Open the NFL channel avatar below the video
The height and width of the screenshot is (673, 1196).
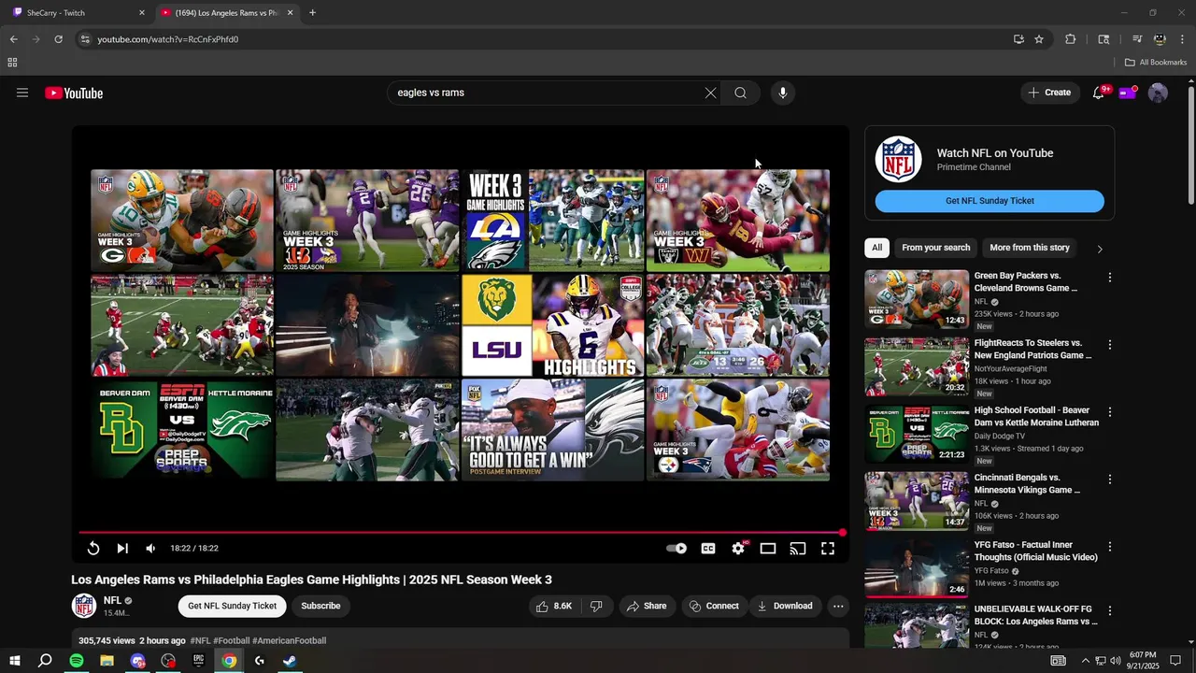(x=84, y=606)
